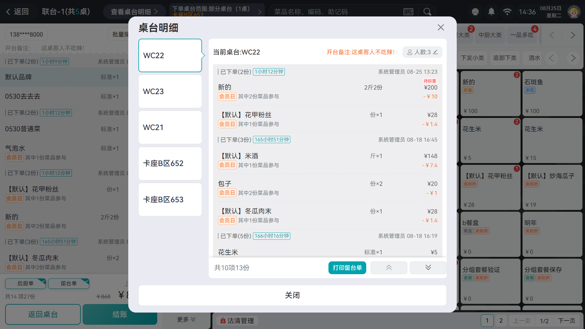The height and width of the screenshot is (329, 585).
Task: Click the double-chevron page-down button
Action: (x=428, y=268)
